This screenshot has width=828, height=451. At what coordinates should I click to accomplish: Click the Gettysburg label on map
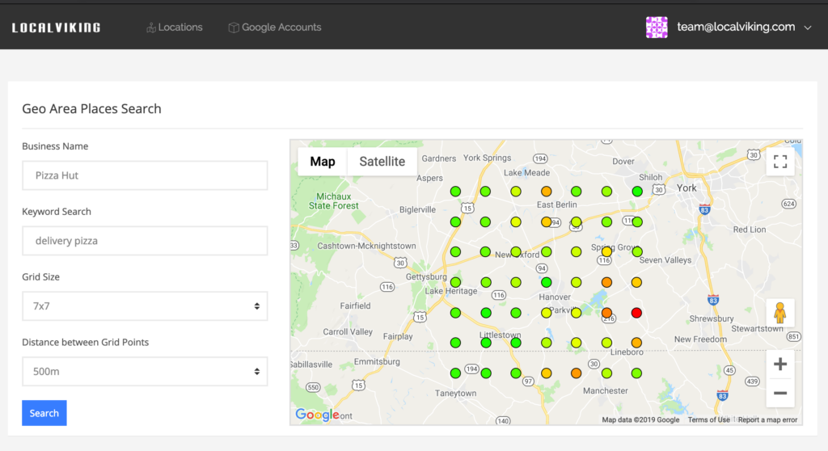(426, 276)
